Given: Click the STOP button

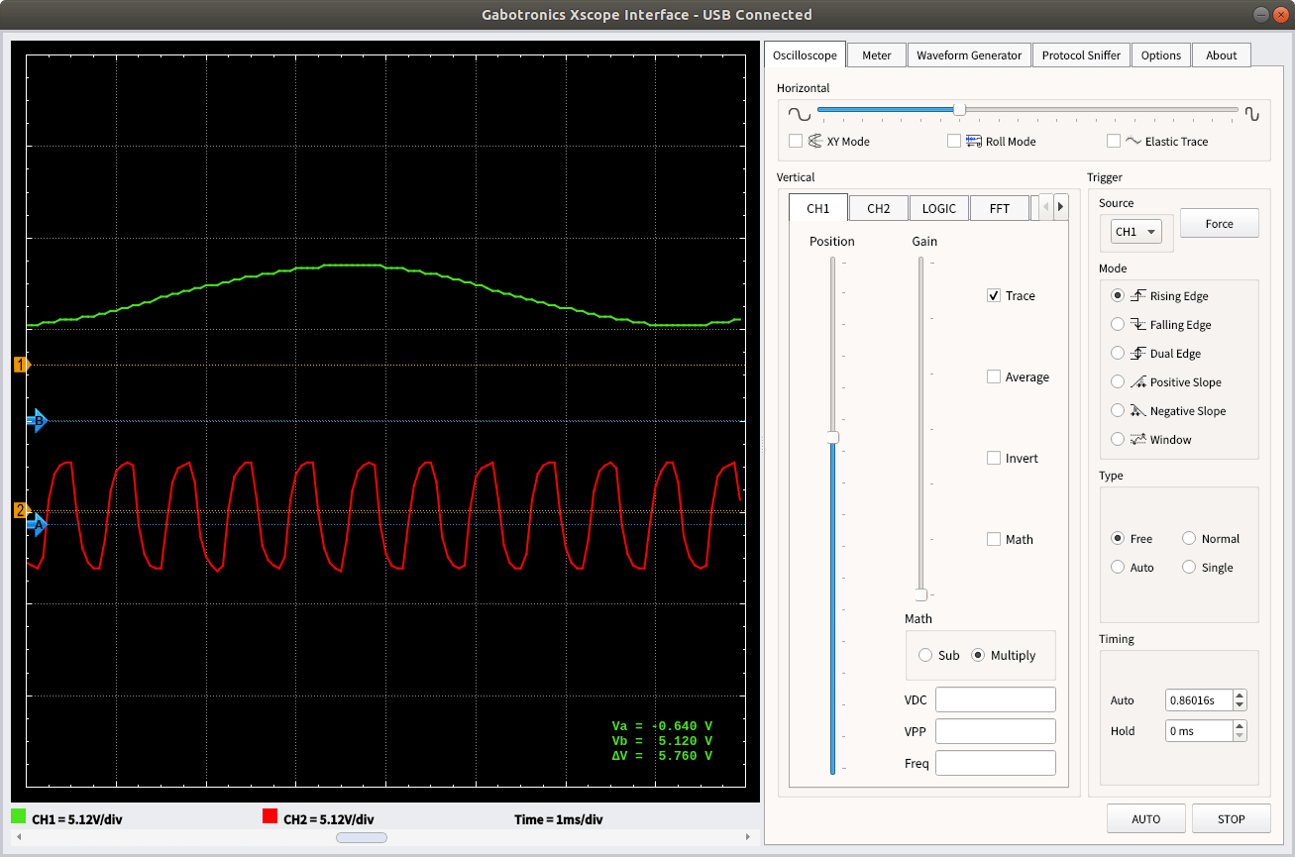Looking at the screenshot, I should [1232, 819].
